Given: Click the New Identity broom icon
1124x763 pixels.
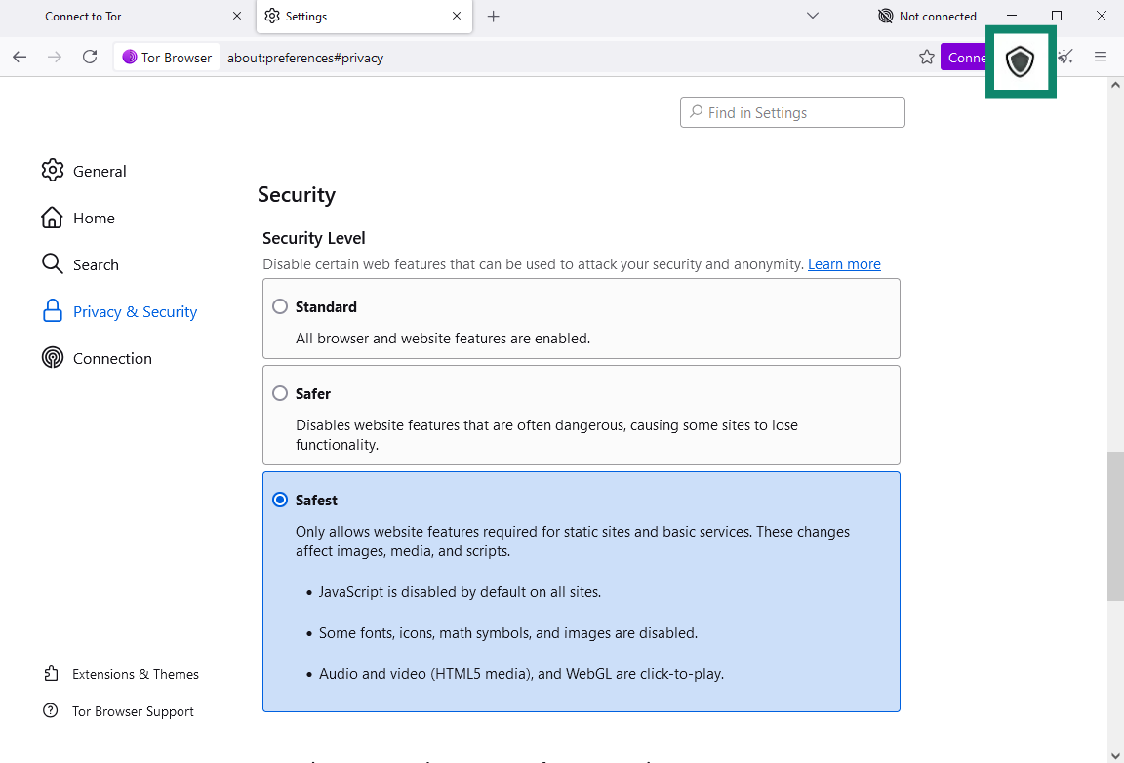Looking at the screenshot, I should tap(1064, 57).
